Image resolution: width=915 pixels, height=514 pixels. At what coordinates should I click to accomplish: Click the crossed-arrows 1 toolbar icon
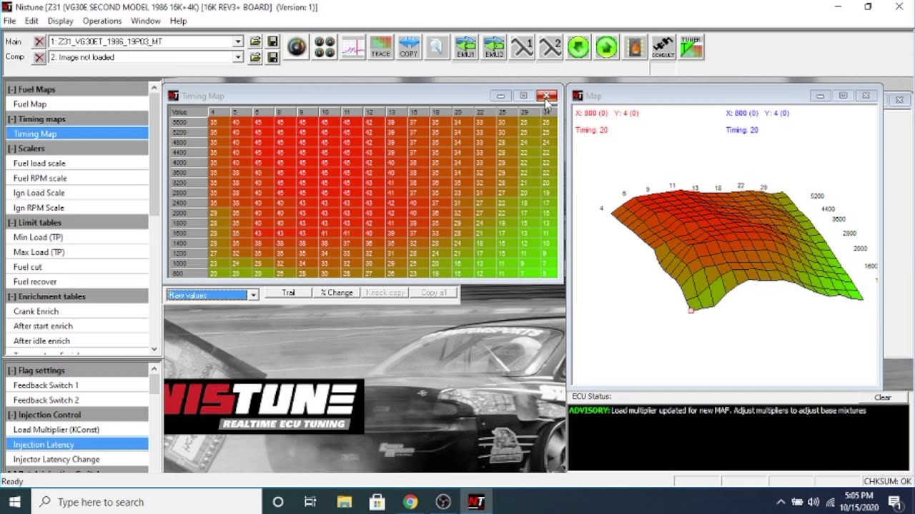[523, 48]
